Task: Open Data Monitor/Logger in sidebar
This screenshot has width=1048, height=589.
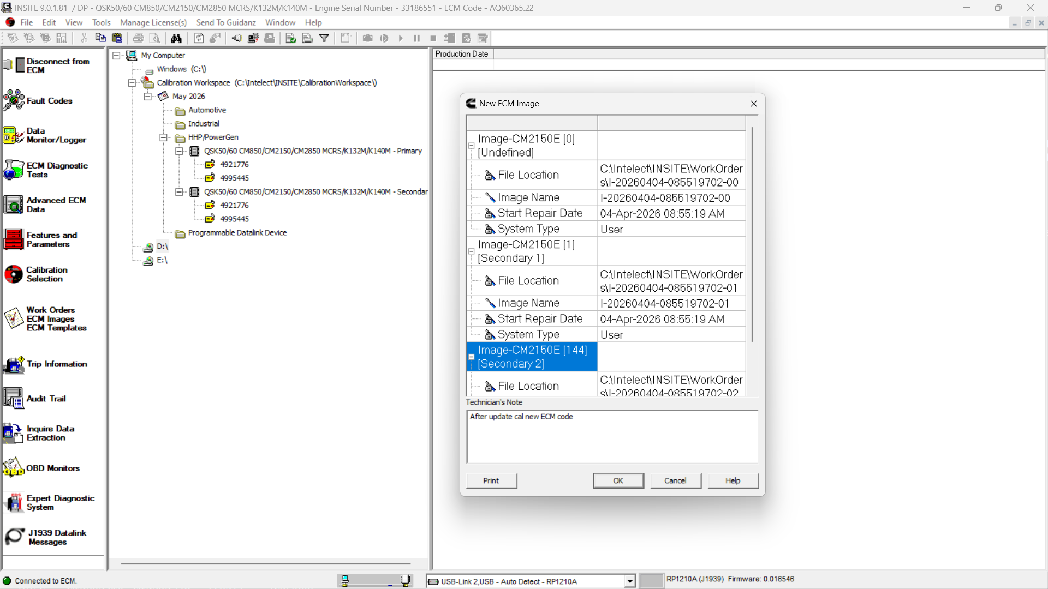Action: 45,135
